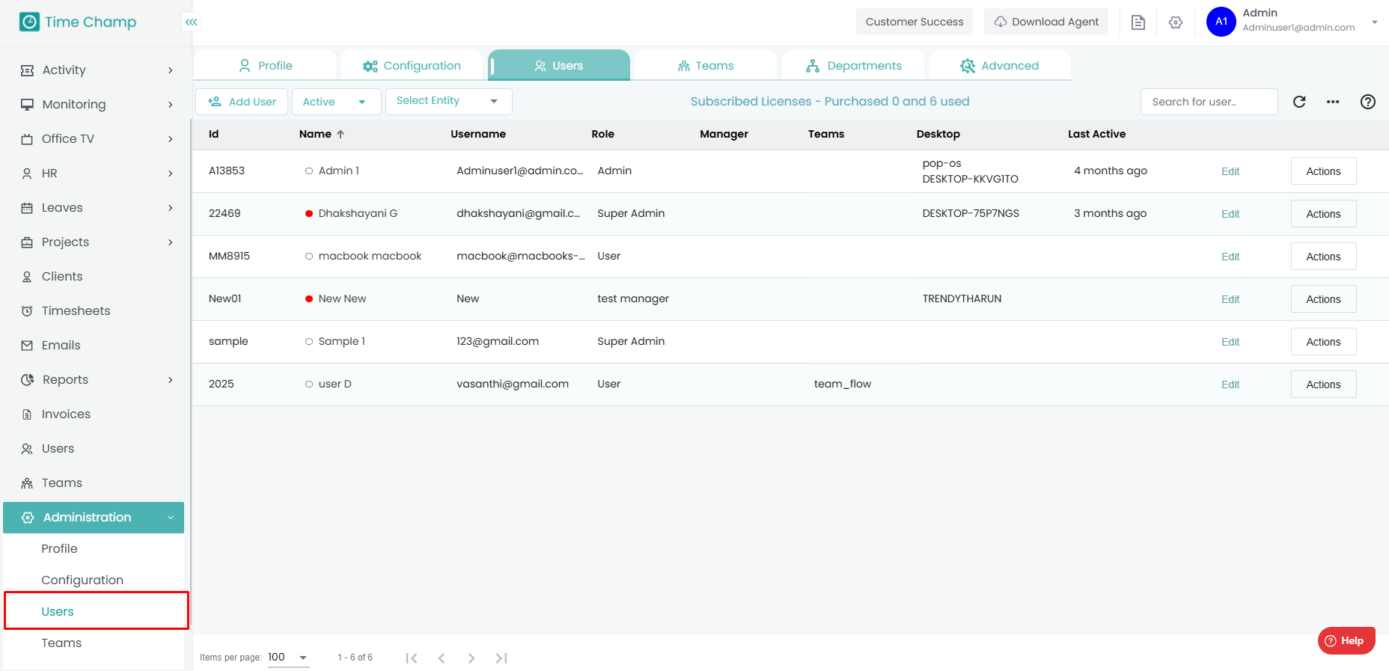Click the Add User button
1389x671 pixels.
click(242, 102)
